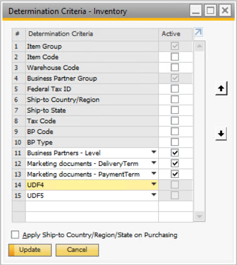
Task: Tick the Warehouse Code active checkbox
Action: [175, 68]
